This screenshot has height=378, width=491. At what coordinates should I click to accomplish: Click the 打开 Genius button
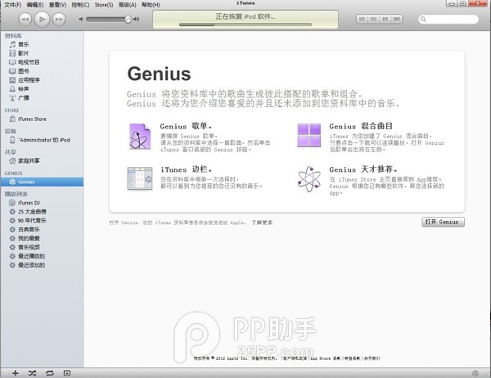coord(444,222)
